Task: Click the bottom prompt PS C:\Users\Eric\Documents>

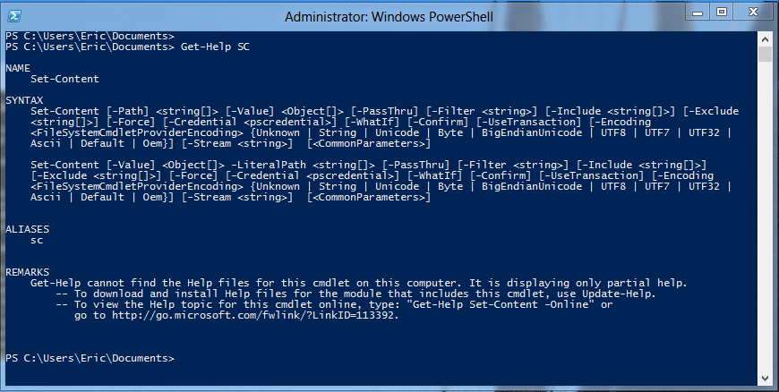Action: point(90,358)
